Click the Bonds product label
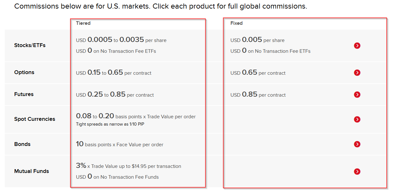Viewport: 394px width, 193px height. pos(22,144)
